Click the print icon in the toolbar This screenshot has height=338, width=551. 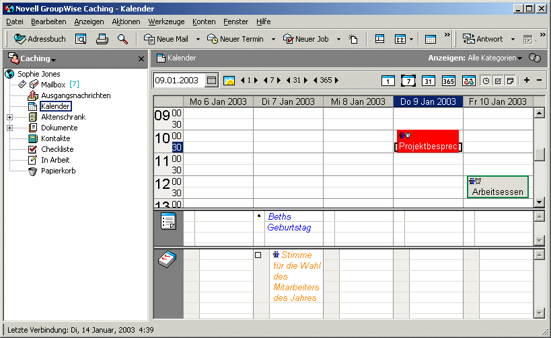coord(102,39)
